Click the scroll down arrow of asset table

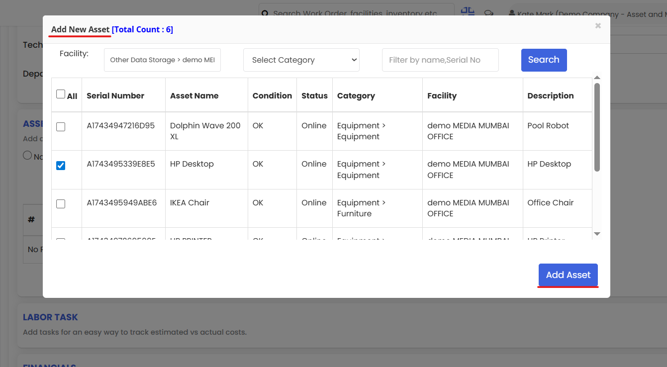(x=597, y=234)
